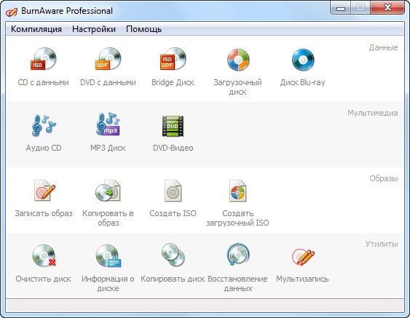
Task: Click the BurnAware title bar app icon
Action: pyautogui.click(x=12, y=12)
